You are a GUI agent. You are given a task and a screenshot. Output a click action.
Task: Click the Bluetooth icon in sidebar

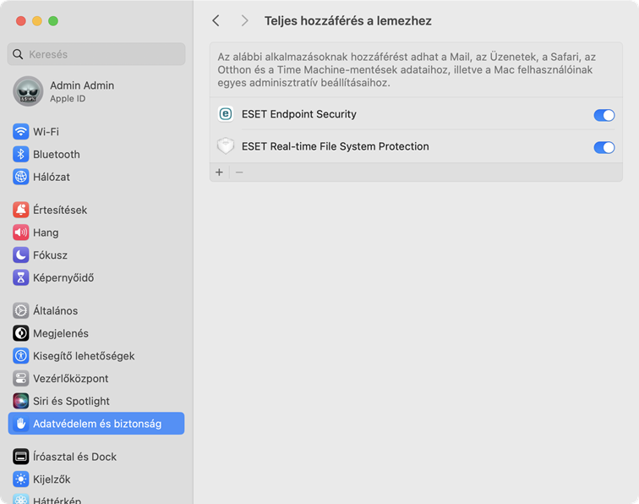tap(21, 154)
